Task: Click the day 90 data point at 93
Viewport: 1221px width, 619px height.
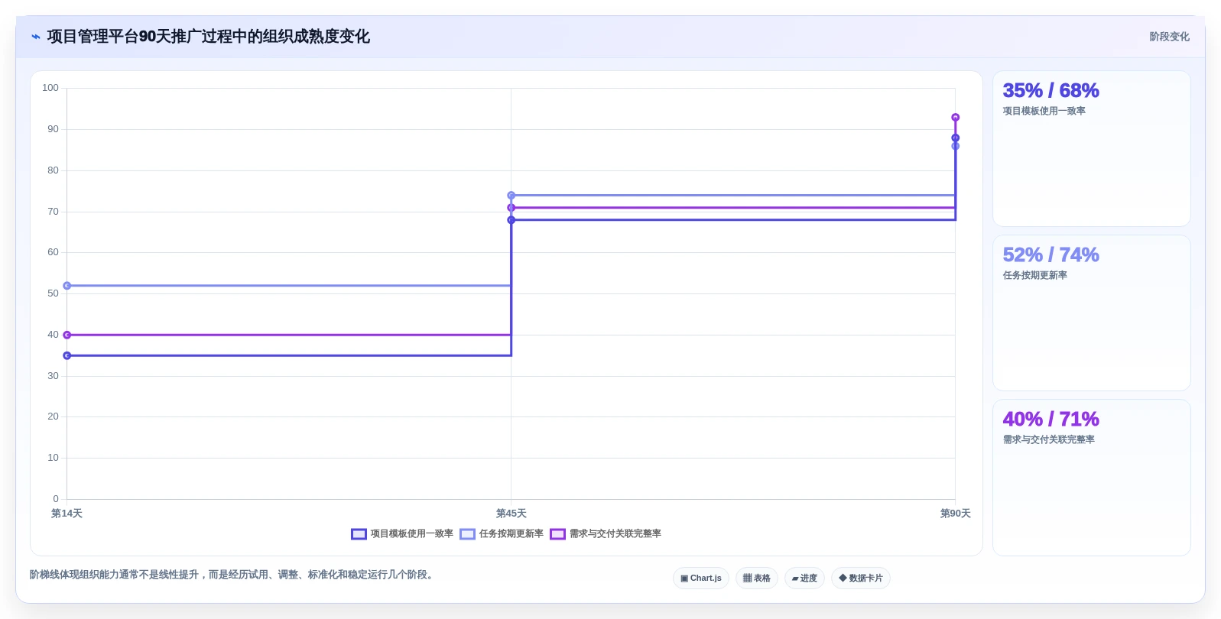Action: tap(955, 118)
